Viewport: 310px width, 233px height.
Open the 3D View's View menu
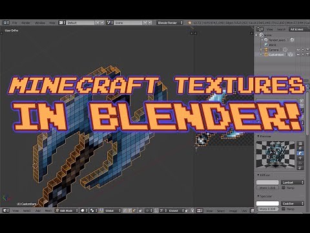[15, 210]
